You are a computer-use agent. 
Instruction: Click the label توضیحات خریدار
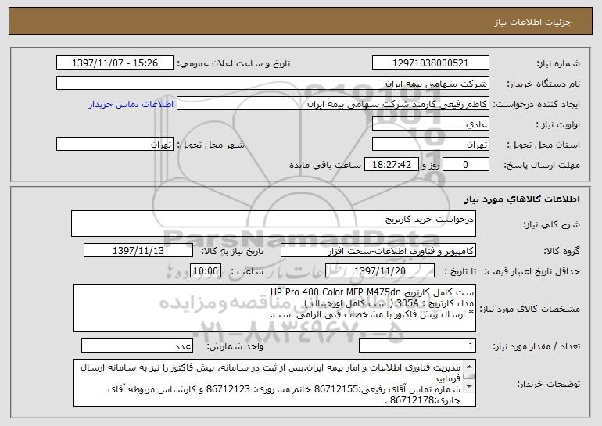pos(548,384)
